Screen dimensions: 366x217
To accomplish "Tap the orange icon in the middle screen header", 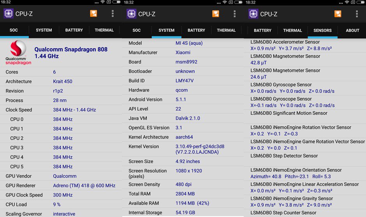I will click(216, 14).
